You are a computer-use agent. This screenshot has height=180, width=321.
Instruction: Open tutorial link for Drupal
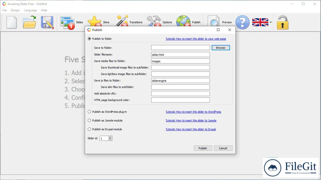click(x=191, y=129)
